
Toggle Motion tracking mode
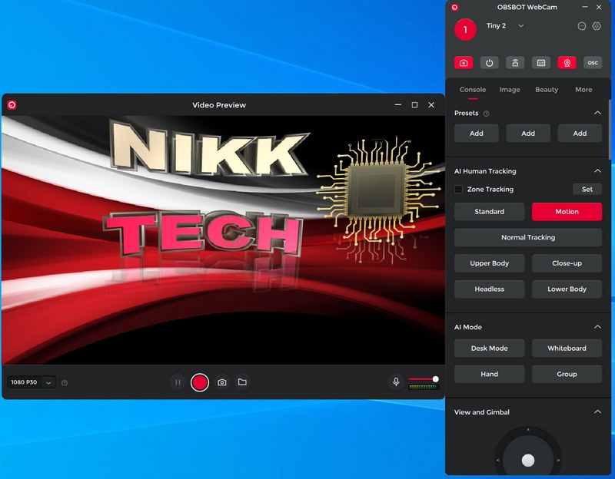tap(567, 212)
